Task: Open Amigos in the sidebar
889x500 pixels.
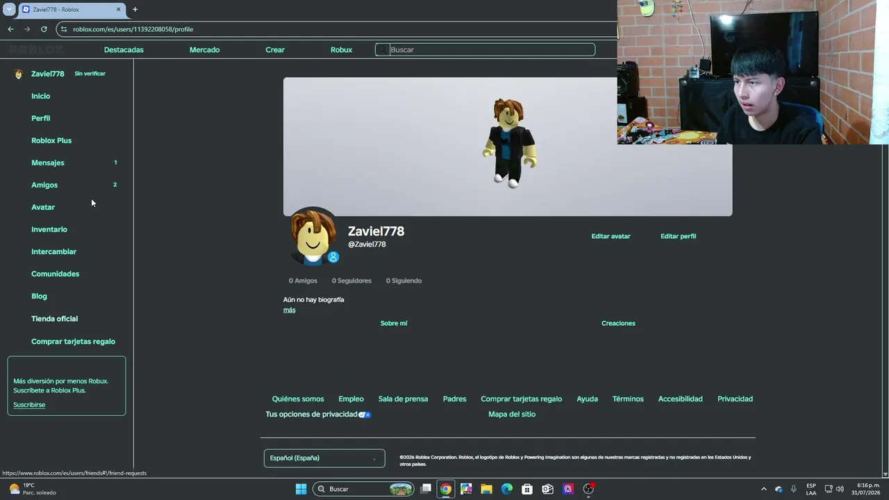Action: coord(44,185)
